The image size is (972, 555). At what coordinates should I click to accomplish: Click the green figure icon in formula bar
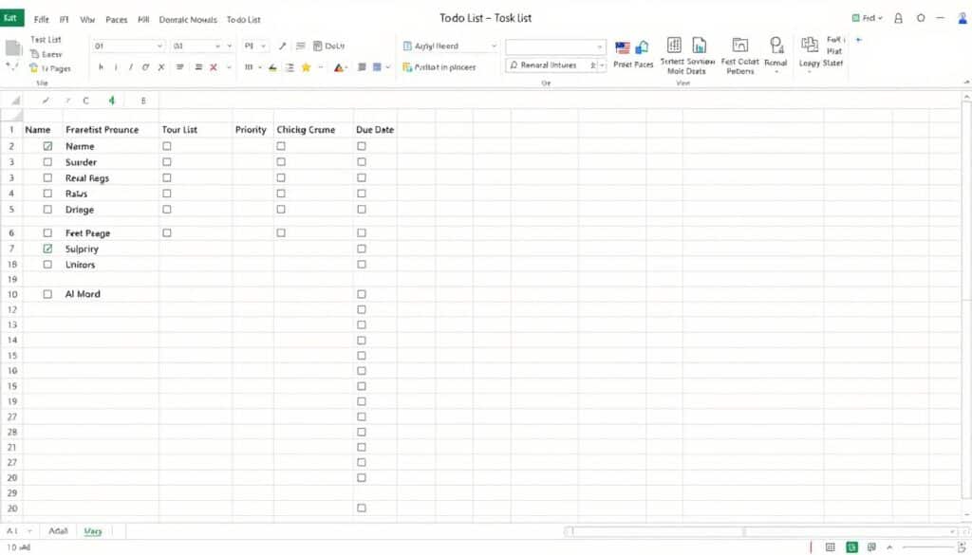click(112, 101)
